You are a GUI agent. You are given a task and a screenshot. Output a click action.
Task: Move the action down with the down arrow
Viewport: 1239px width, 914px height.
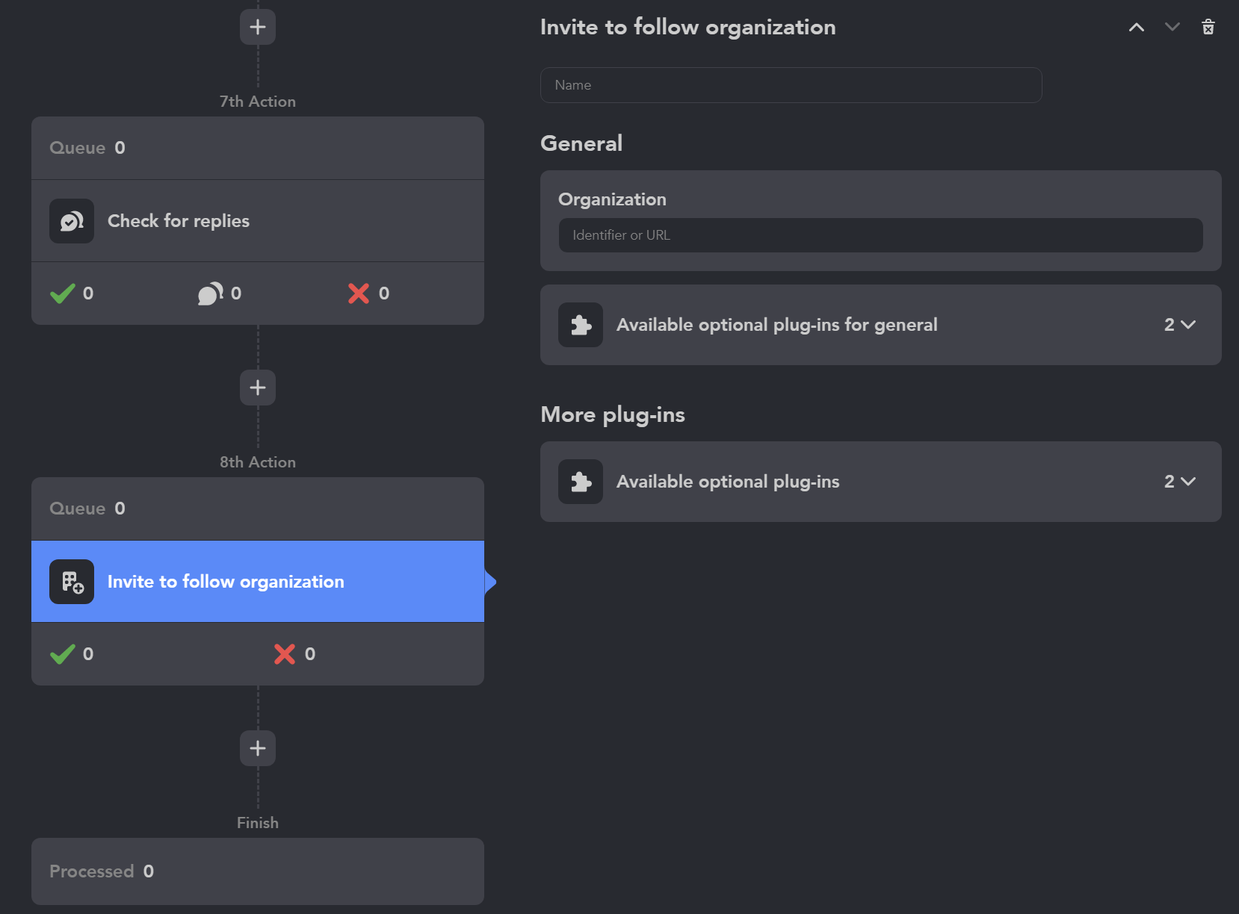click(1172, 27)
